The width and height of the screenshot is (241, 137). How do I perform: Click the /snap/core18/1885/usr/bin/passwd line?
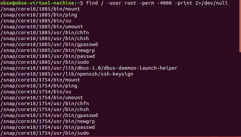(x=47, y=56)
